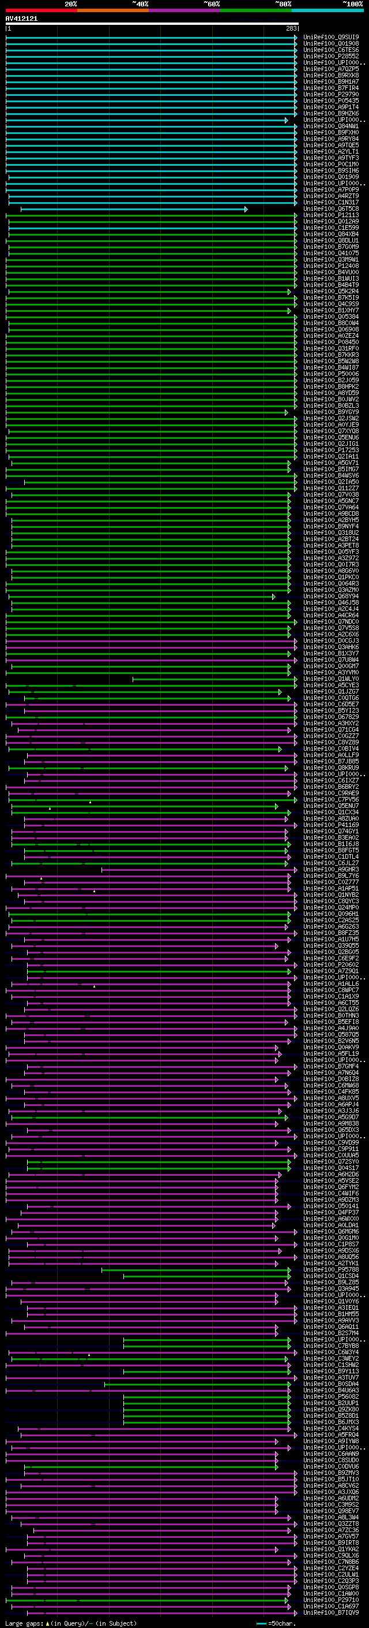369x1628 pixels.
Task: Open hit UniRef100_C0BIV4
Action: [x=331, y=749]
